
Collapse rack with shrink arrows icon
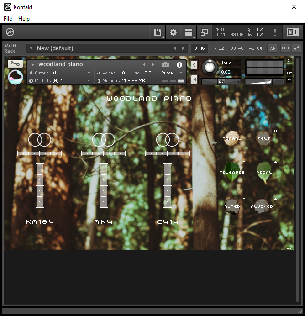coord(296,48)
